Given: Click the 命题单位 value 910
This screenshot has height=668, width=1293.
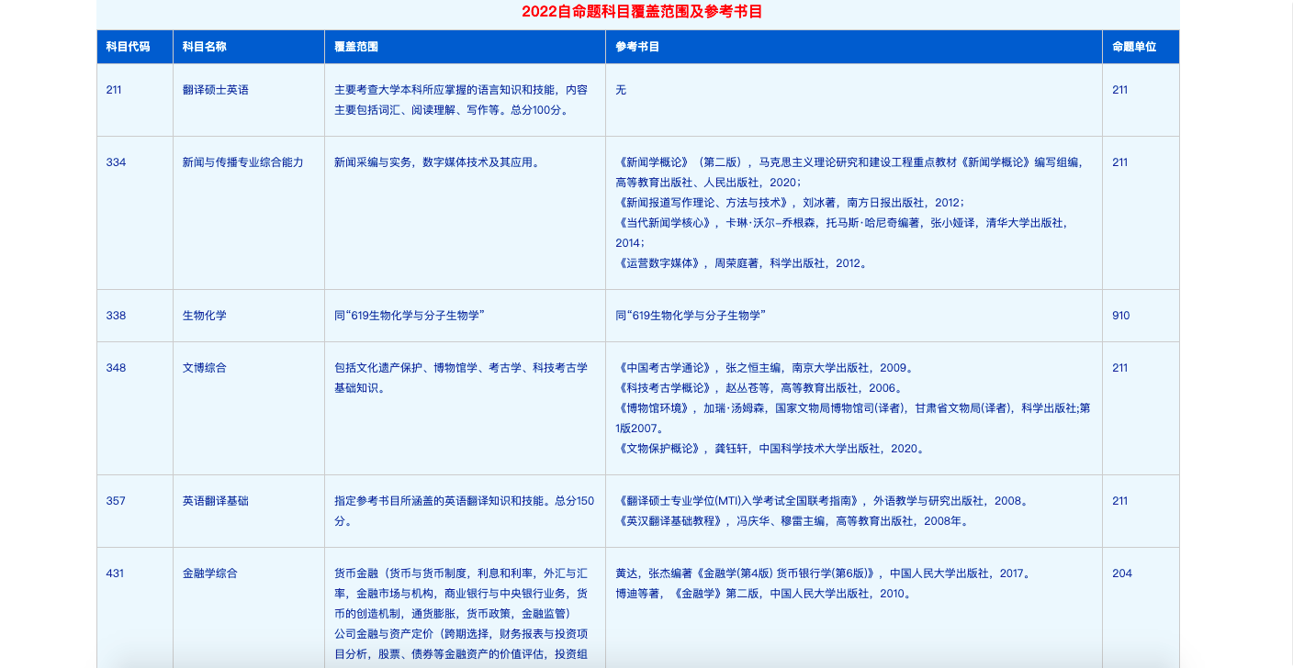Looking at the screenshot, I should 1121,316.
